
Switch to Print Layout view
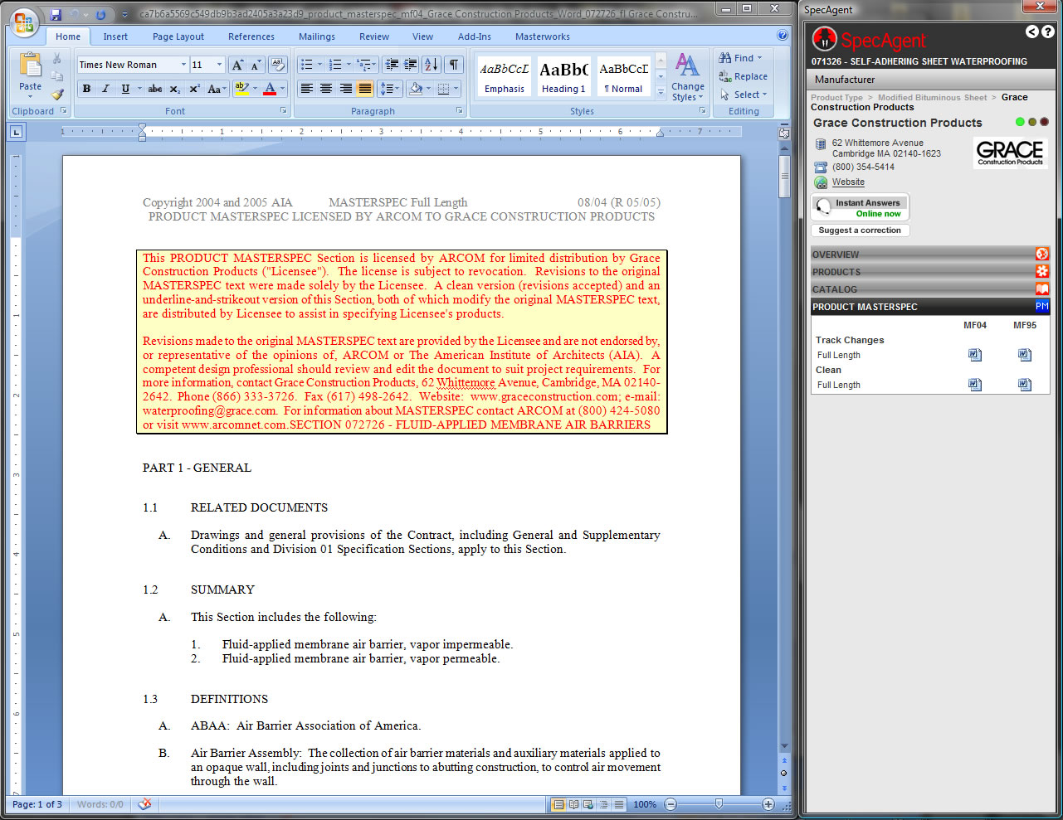tap(558, 804)
